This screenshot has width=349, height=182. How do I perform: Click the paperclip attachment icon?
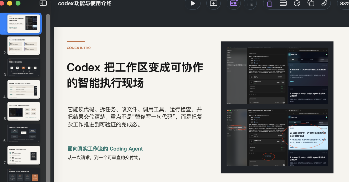pos(324,3)
